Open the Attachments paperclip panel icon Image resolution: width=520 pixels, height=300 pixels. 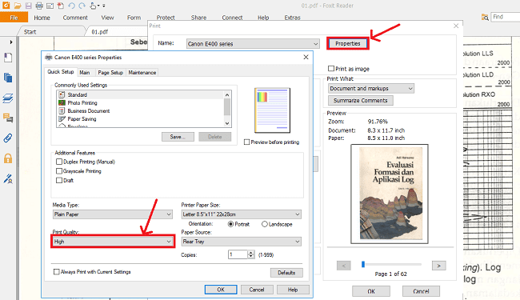(8, 138)
